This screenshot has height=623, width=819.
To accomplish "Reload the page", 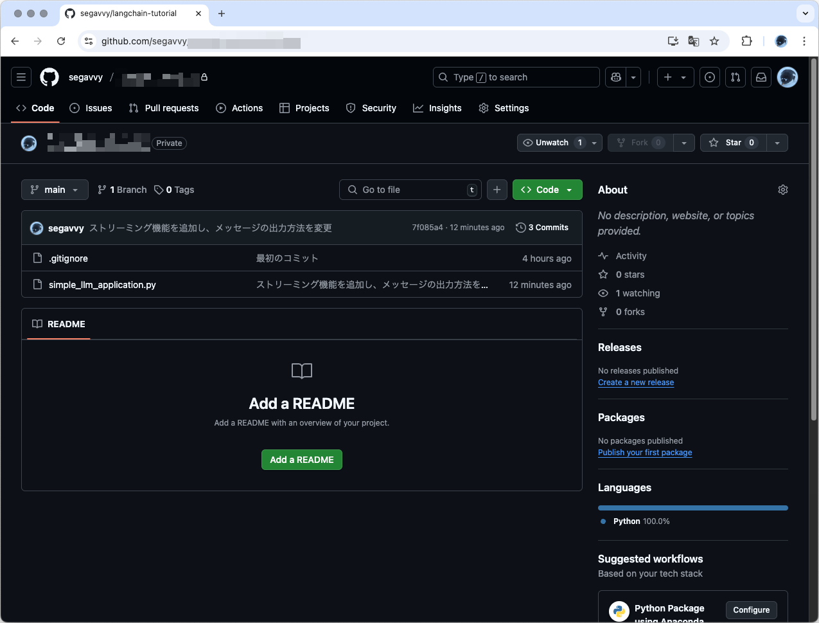I will pos(61,41).
